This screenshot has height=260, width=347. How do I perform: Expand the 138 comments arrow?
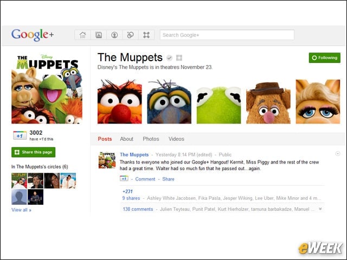tap(320, 209)
